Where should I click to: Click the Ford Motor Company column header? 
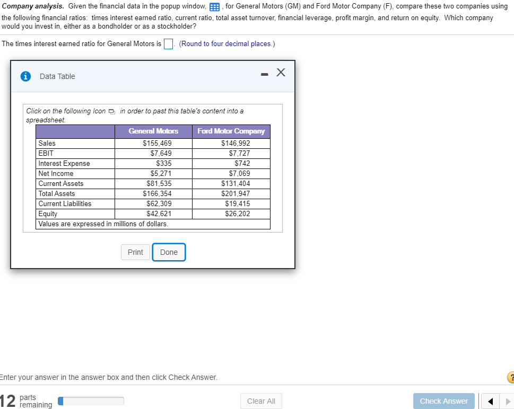point(231,131)
